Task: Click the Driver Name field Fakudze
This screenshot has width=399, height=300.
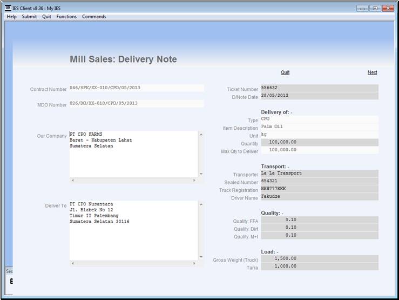Action: [x=320, y=197]
